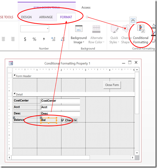Open Alternate Row Color dropdown
The image size is (157, 168).
tap(96, 35)
